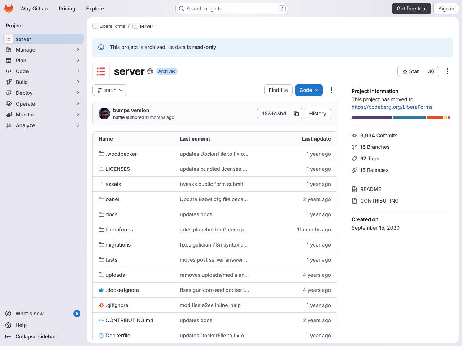Click the Find file button
This screenshot has height=346, width=462.
click(x=278, y=90)
